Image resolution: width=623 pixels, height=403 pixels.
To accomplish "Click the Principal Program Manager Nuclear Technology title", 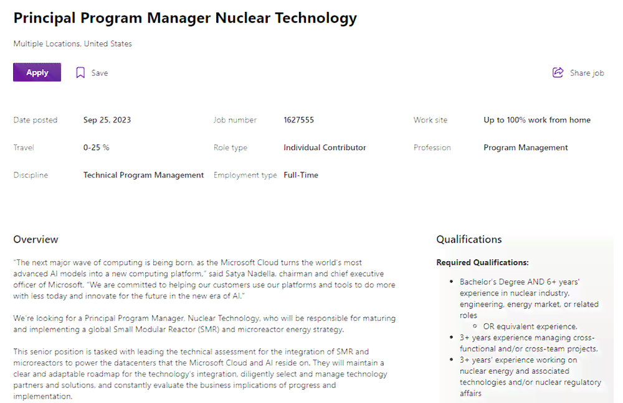I will coord(185,18).
